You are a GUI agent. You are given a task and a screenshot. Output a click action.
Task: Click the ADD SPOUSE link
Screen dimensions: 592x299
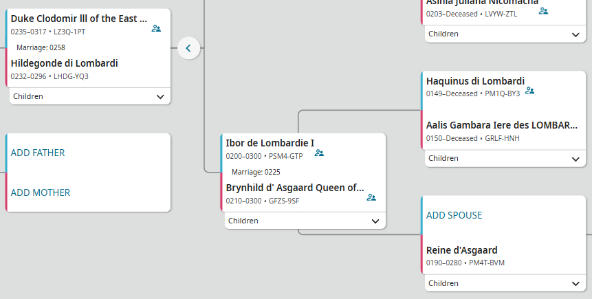click(454, 215)
